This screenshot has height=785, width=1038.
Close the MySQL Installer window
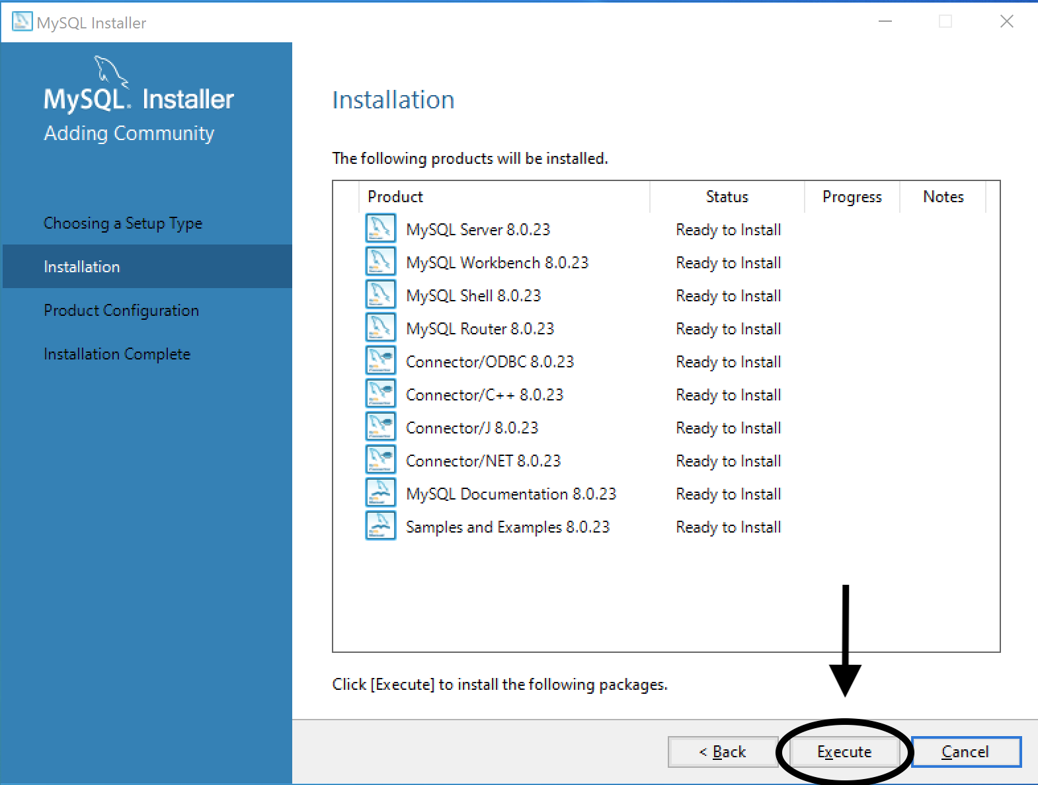1006,22
